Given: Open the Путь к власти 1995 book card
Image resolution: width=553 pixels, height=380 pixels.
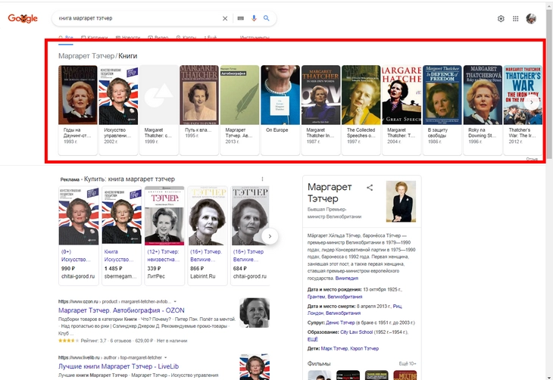Looking at the screenshot, I should [x=199, y=110].
